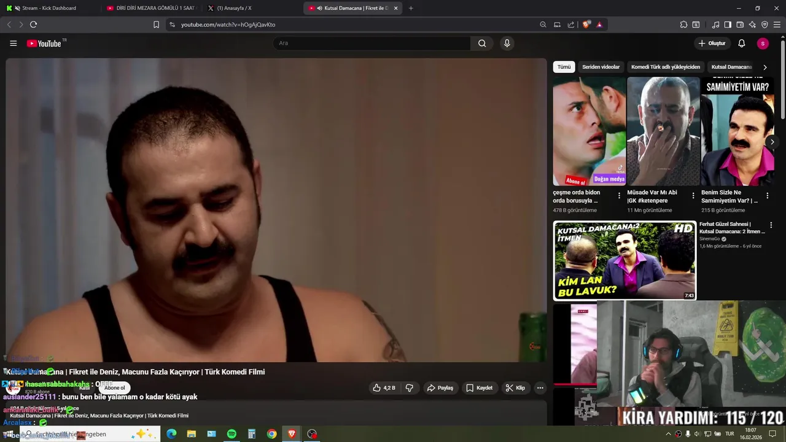786x442 pixels.
Task: Open the account avatar menu
Action: [763, 44]
